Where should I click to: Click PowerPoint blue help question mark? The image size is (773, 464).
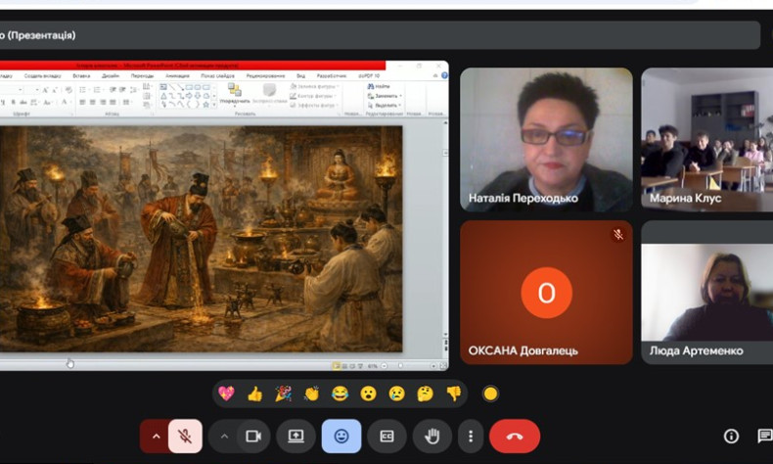pos(444,75)
